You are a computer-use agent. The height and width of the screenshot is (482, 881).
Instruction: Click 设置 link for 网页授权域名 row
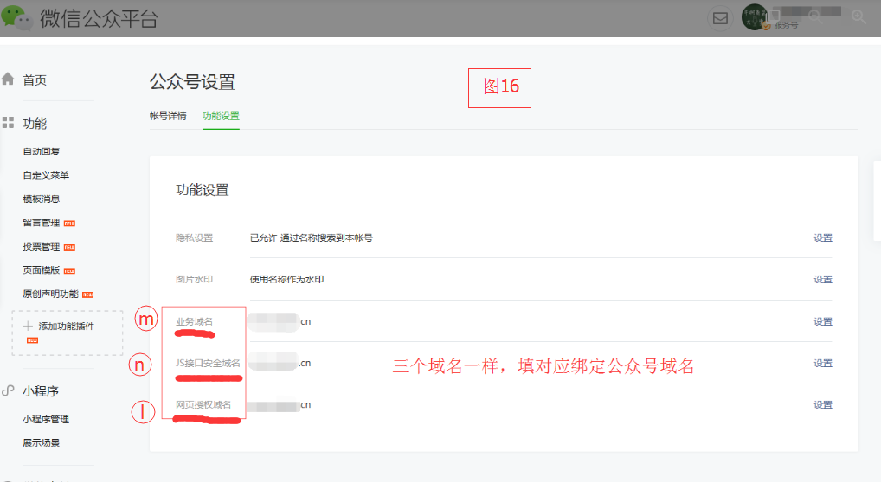point(823,404)
